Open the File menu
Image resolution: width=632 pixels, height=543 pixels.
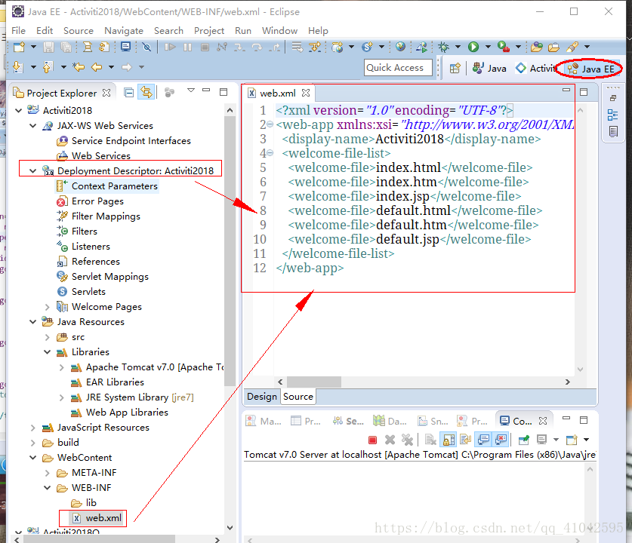[x=19, y=31]
